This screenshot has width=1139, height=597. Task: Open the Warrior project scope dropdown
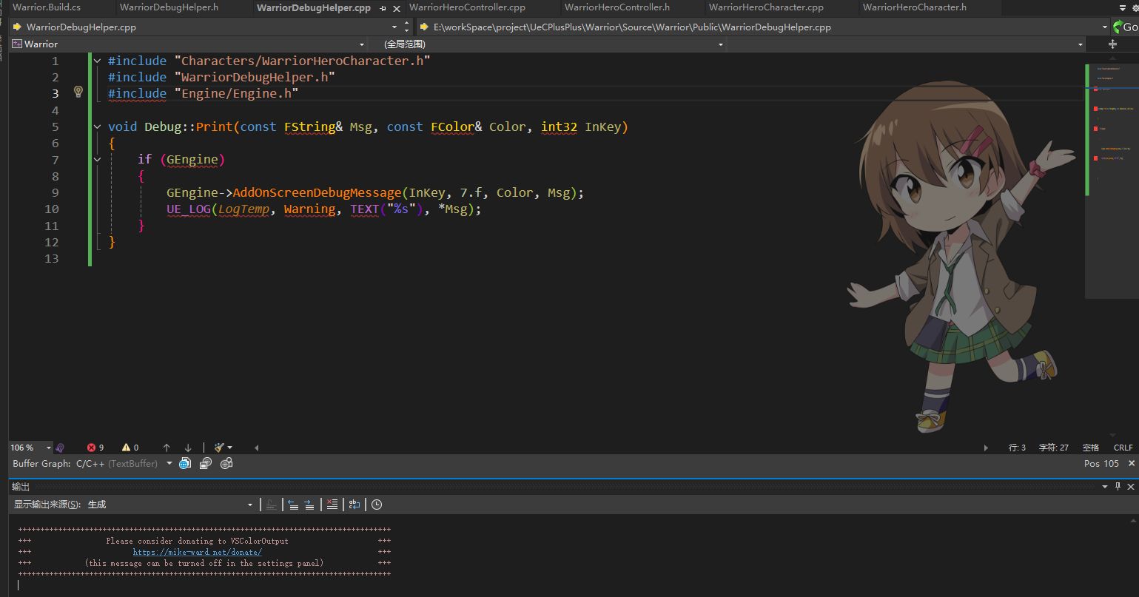click(361, 44)
